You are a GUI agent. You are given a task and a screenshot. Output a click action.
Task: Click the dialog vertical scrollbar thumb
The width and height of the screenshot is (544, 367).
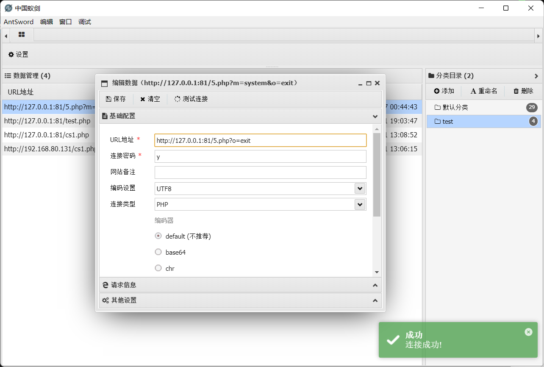click(377, 175)
